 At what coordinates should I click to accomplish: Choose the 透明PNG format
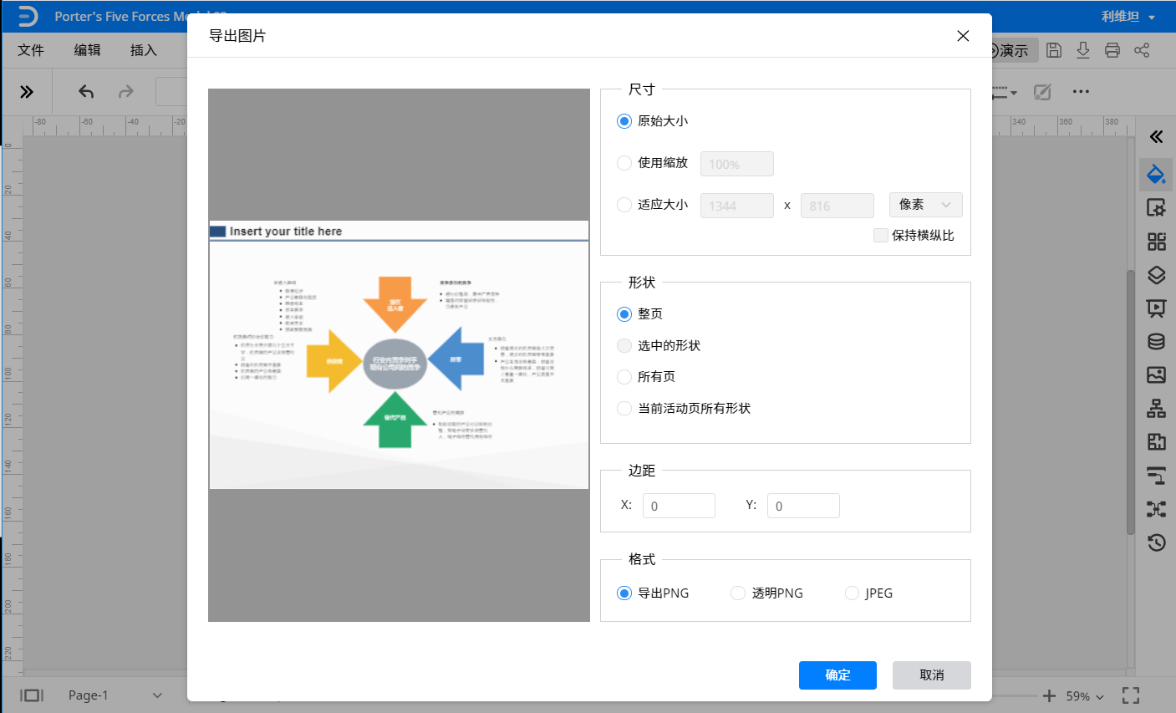pos(738,593)
